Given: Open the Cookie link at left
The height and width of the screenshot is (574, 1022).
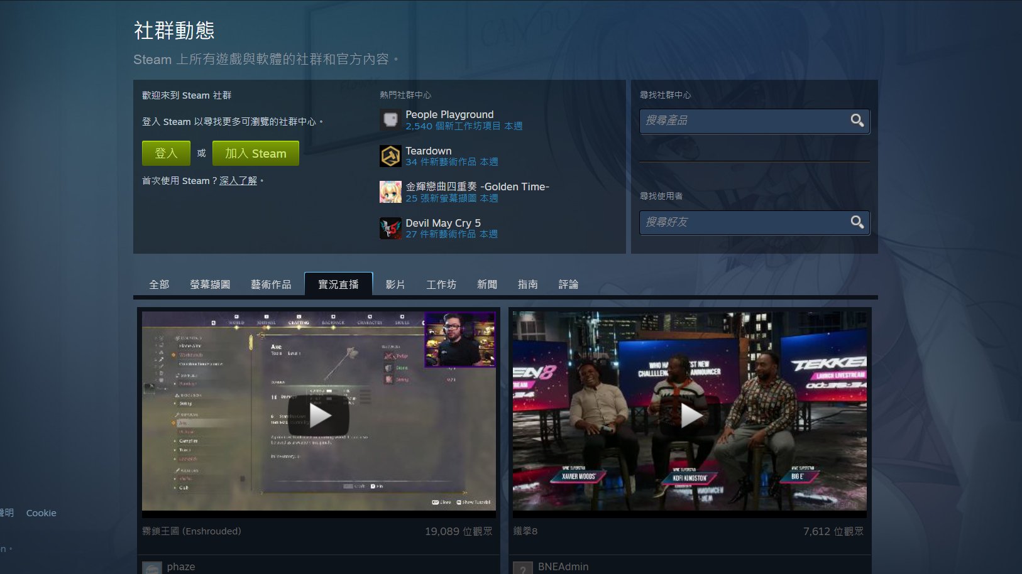Looking at the screenshot, I should [x=41, y=513].
